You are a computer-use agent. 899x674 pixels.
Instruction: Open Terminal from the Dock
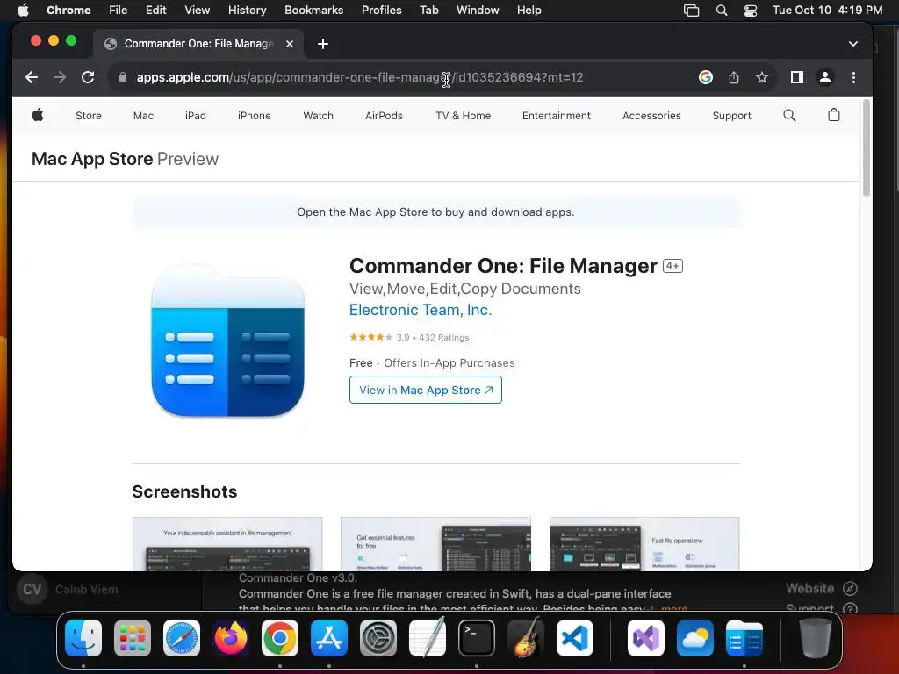[x=477, y=638]
